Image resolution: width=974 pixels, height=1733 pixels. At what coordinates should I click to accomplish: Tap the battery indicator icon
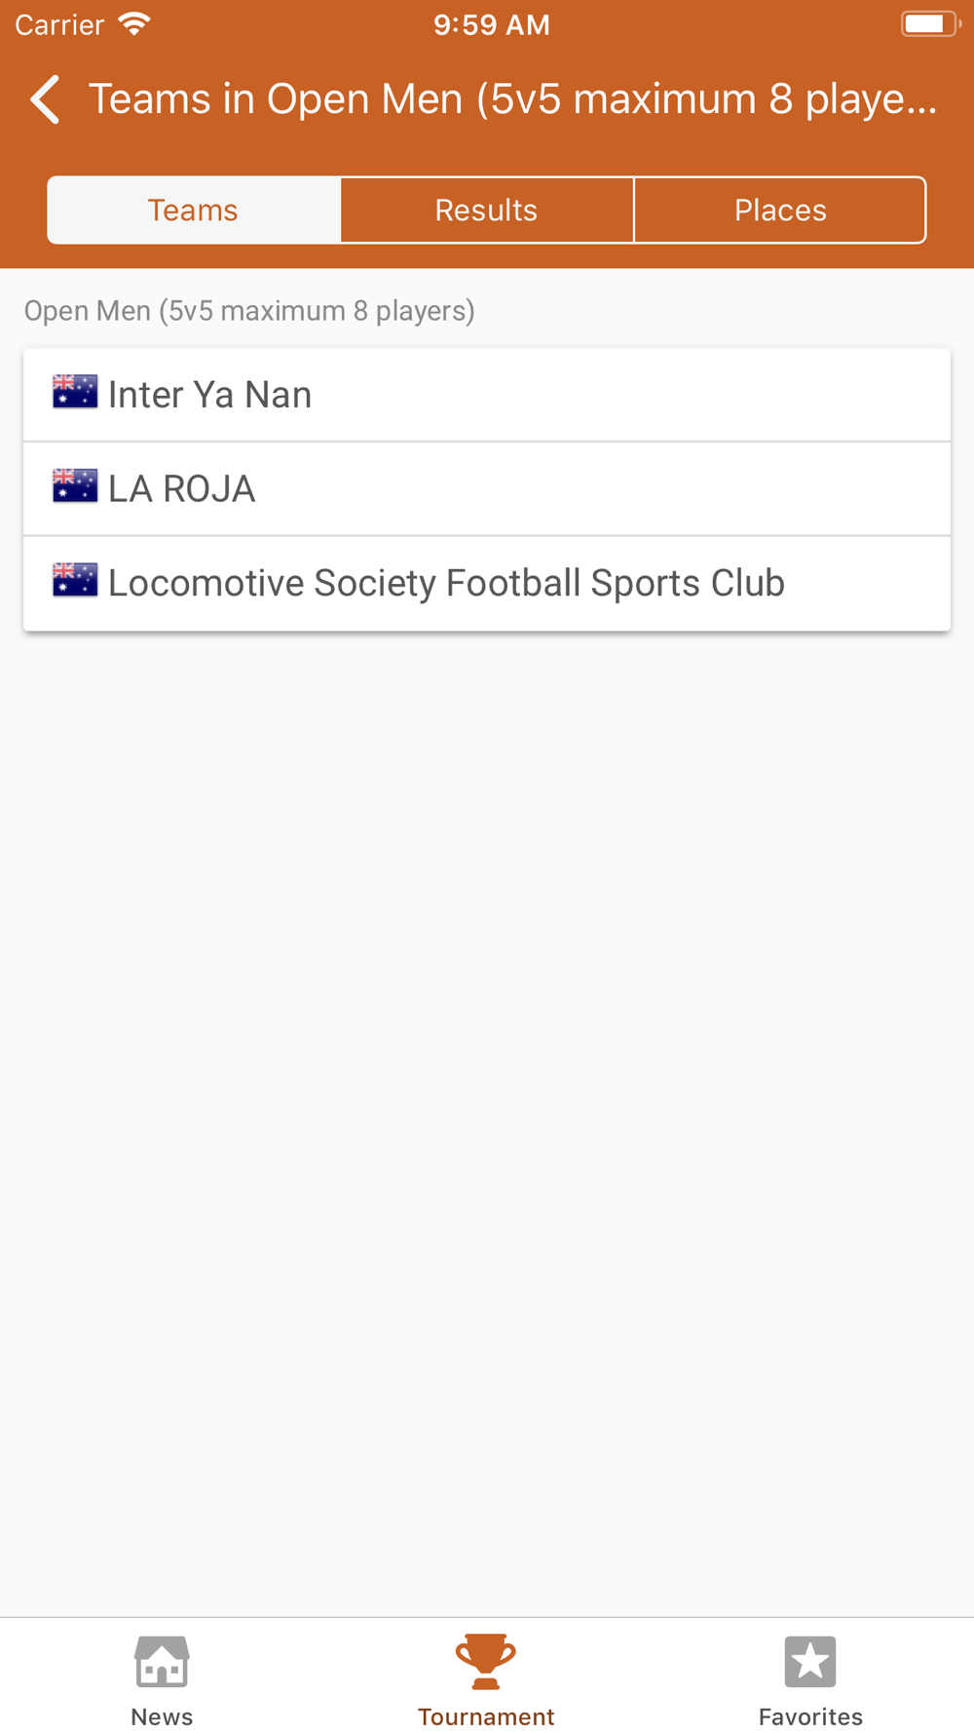[929, 24]
